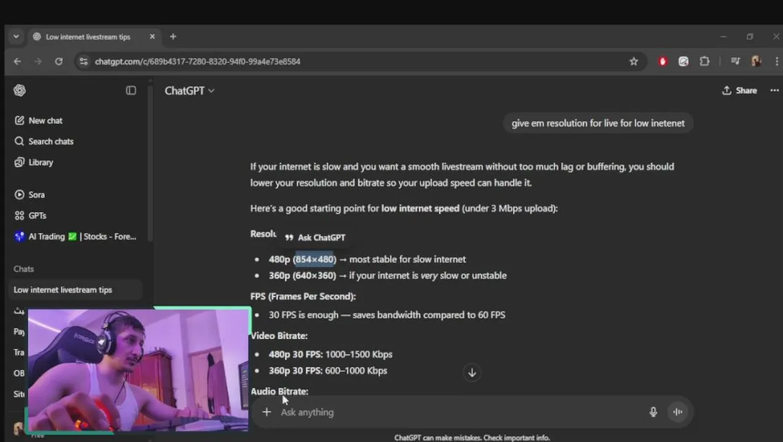Go forward in browser history
This screenshot has height=442, width=783.
(38, 61)
